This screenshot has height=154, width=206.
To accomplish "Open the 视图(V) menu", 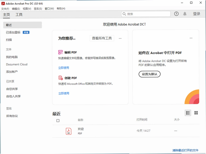I will (27, 9).
